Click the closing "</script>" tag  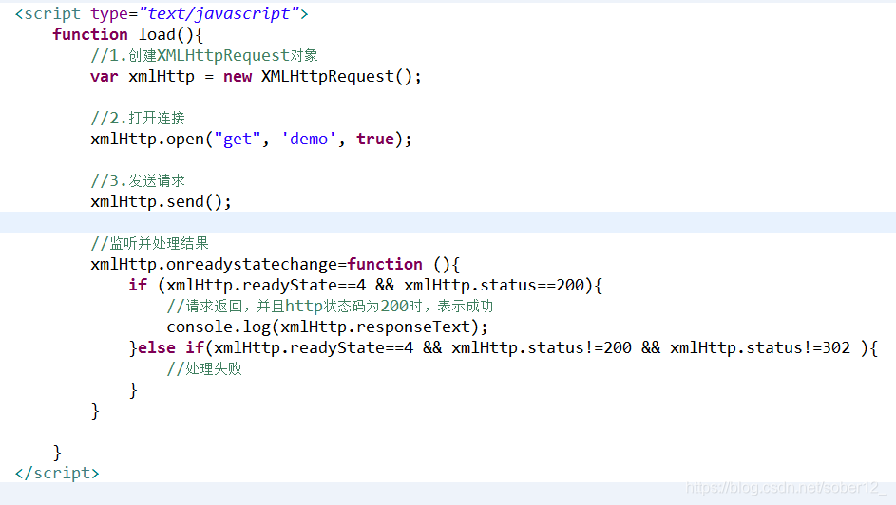57,474
